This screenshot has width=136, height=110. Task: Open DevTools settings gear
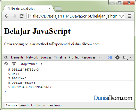click(x=117, y=57)
